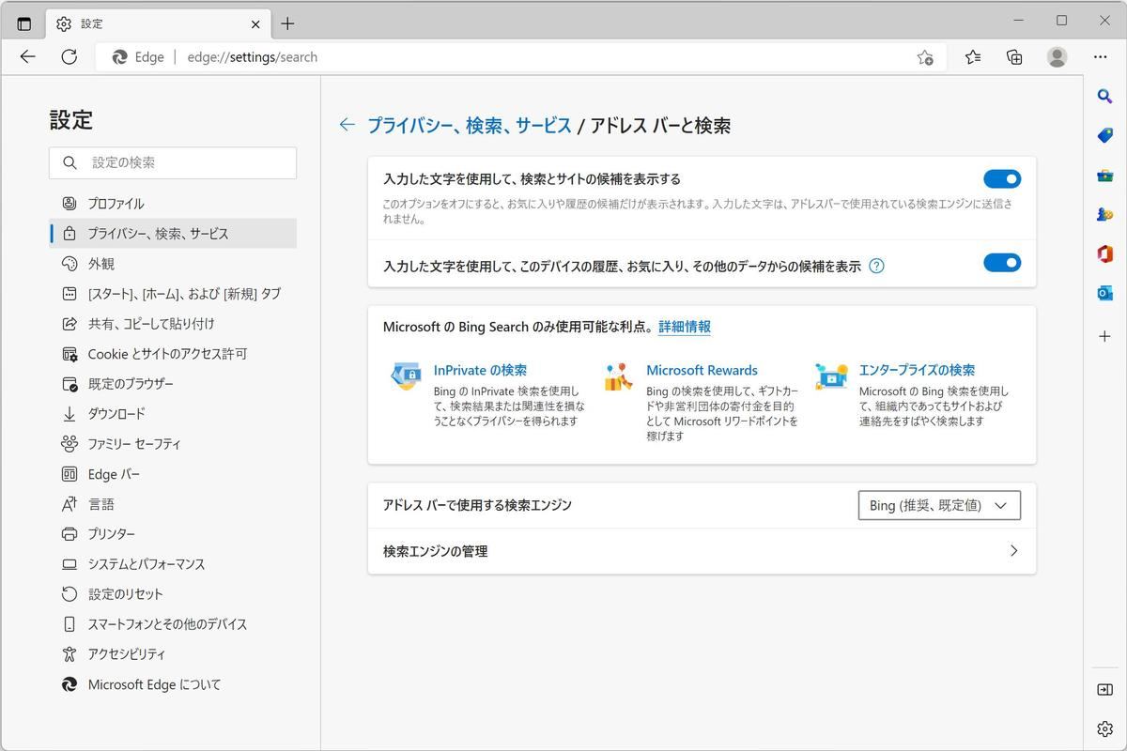Image resolution: width=1127 pixels, height=751 pixels.
Task: Add this page to favorites star
Action: click(925, 57)
